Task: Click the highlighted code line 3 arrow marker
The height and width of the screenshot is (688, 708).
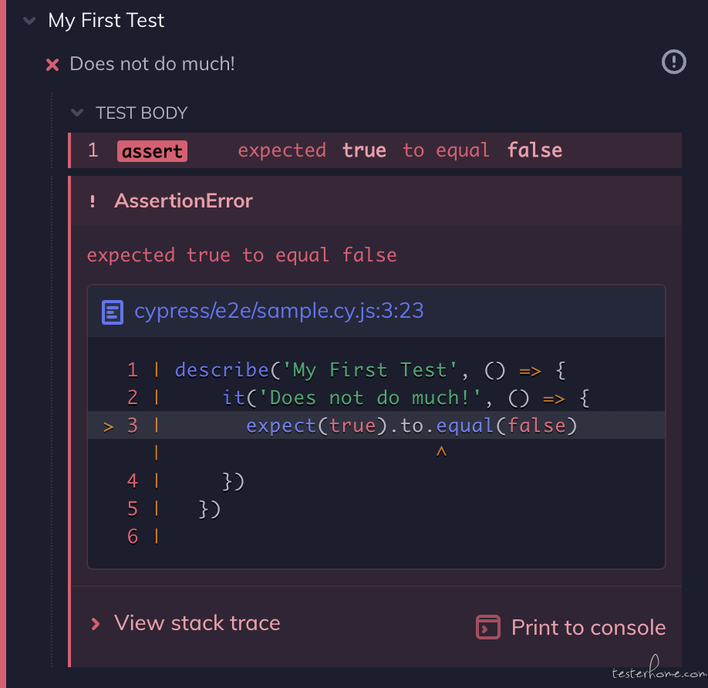Action: click(108, 427)
